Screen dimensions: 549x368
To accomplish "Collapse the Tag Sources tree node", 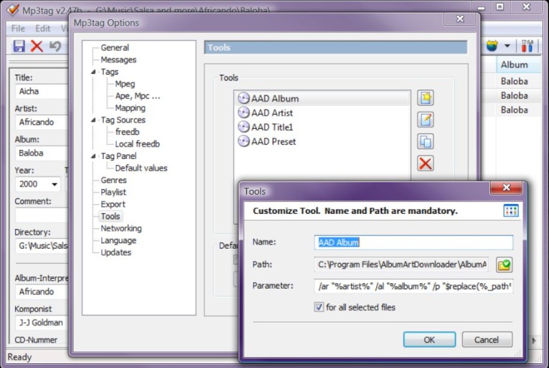I will (93, 120).
